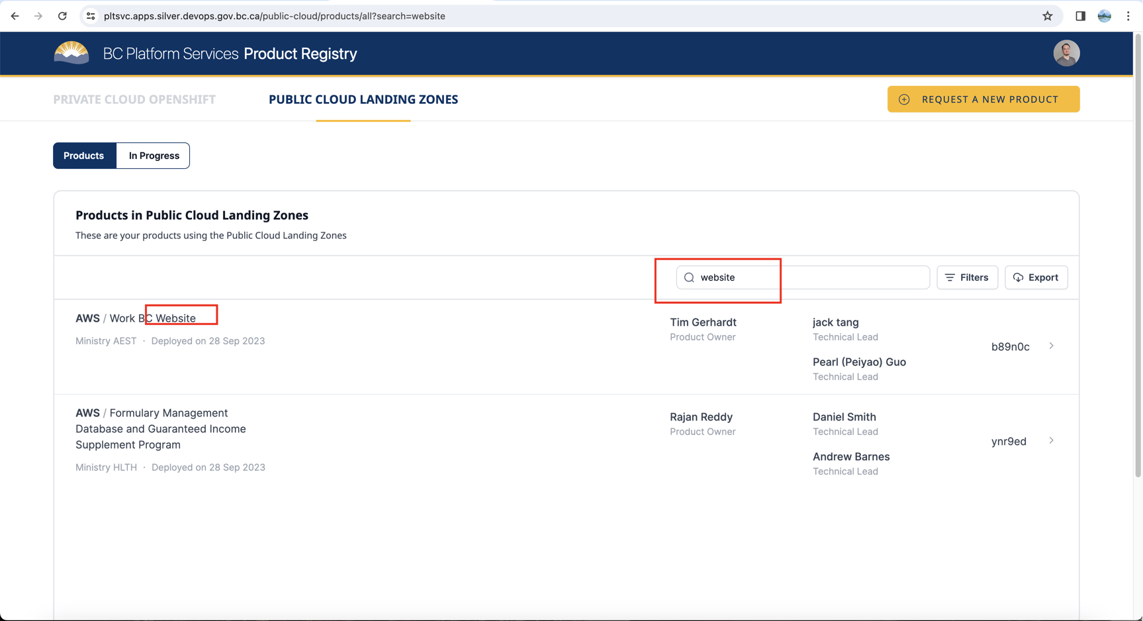Click the BC government sun logo
This screenshot has height=621, width=1143.
click(x=71, y=52)
